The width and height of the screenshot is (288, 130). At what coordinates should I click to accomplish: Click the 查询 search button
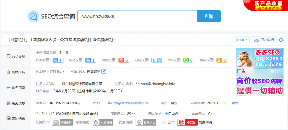point(209,16)
